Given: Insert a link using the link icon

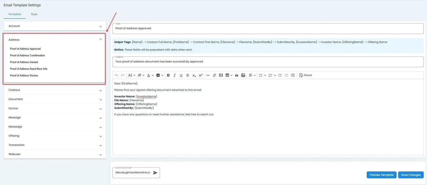Looking at the screenshot, I should 214,75.
